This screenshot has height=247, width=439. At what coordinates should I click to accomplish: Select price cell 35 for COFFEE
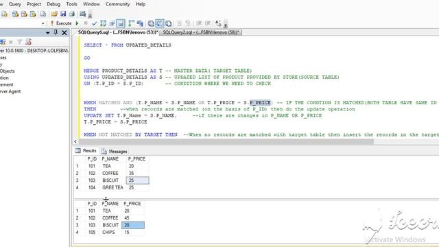pyautogui.click(x=137, y=173)
